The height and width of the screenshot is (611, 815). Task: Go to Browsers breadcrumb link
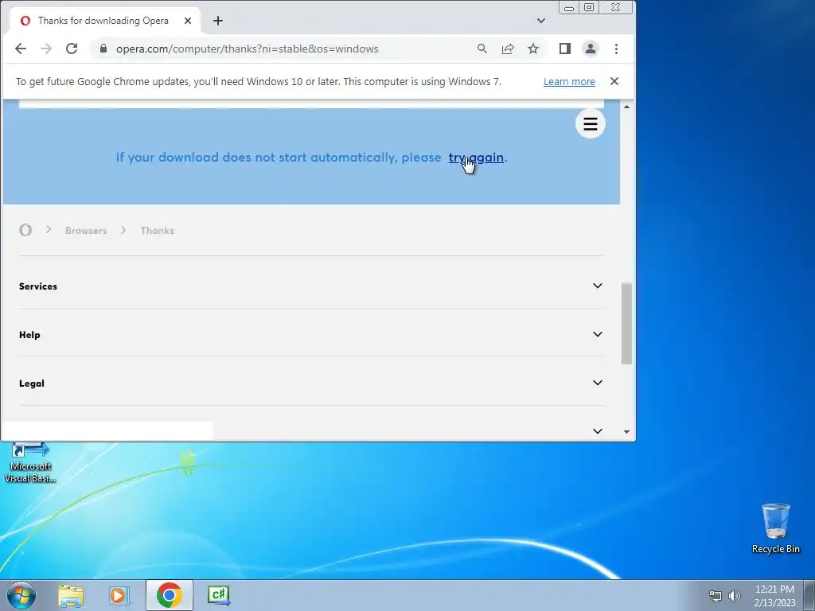[x=86, y=231]
